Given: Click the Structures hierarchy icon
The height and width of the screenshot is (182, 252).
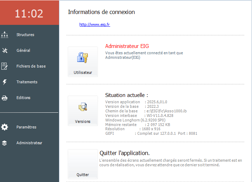Looking at the screenshot, I should tap(5, 35).
